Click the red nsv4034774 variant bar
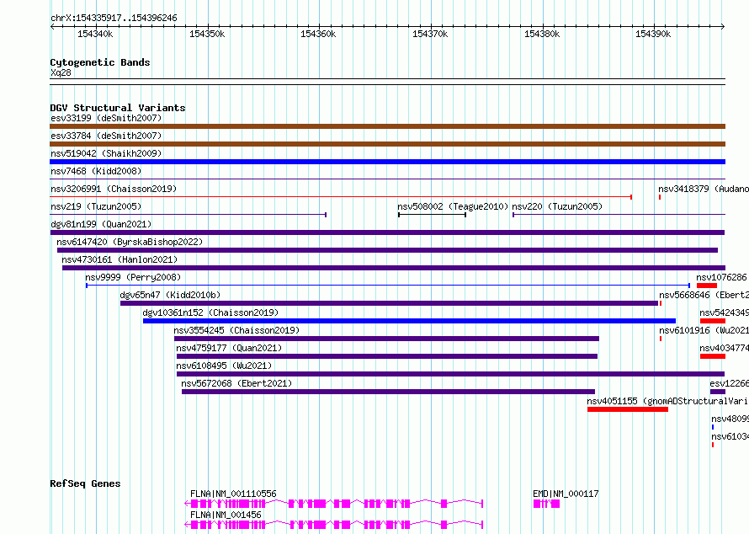 click(x=713, y=356)
